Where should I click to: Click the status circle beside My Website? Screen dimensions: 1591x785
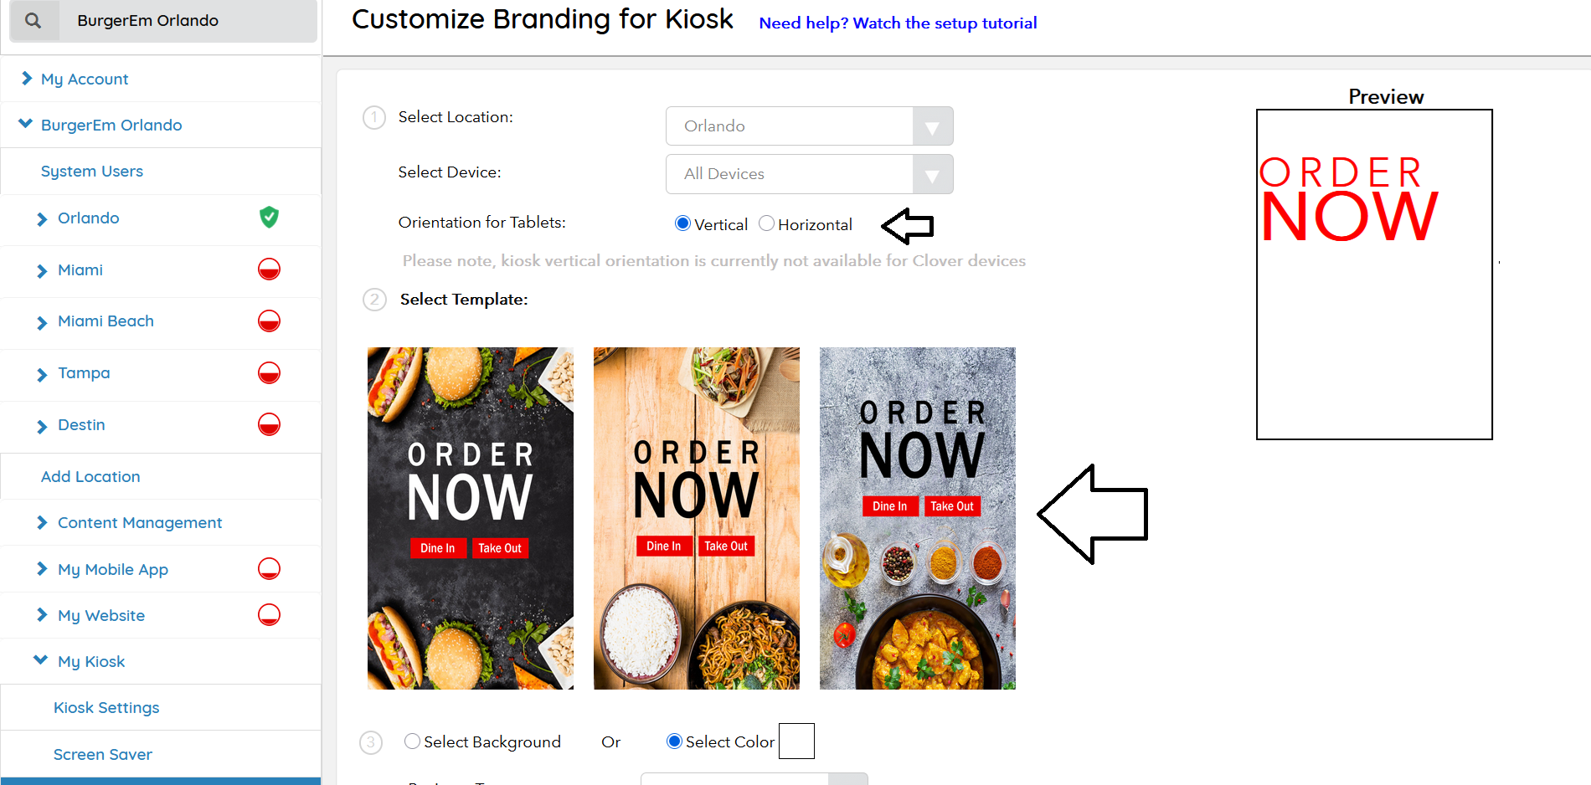coord(269,615)
